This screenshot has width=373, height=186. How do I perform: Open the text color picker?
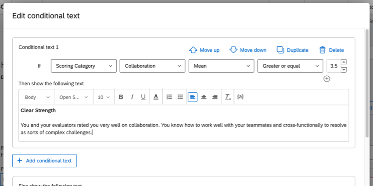155,97
